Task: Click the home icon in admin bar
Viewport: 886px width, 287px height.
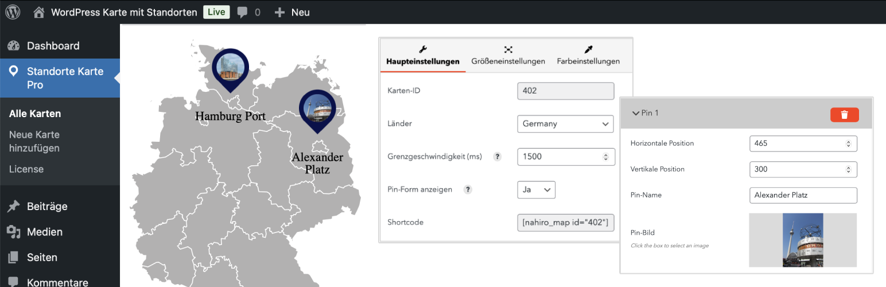Action: pos(39,12)
